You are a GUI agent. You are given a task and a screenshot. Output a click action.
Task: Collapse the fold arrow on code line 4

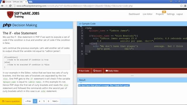(83, 36)
